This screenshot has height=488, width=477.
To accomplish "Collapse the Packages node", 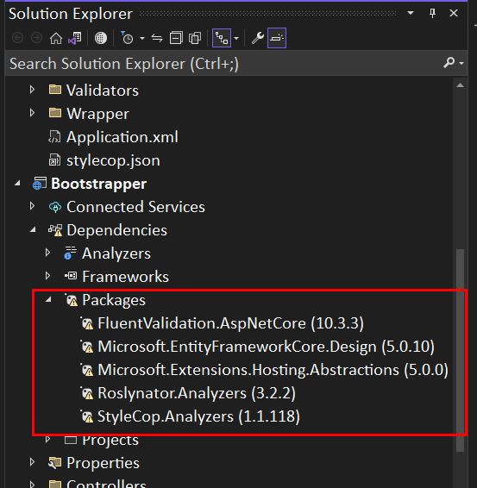I will pyautogui.click(x=48, y=300).
